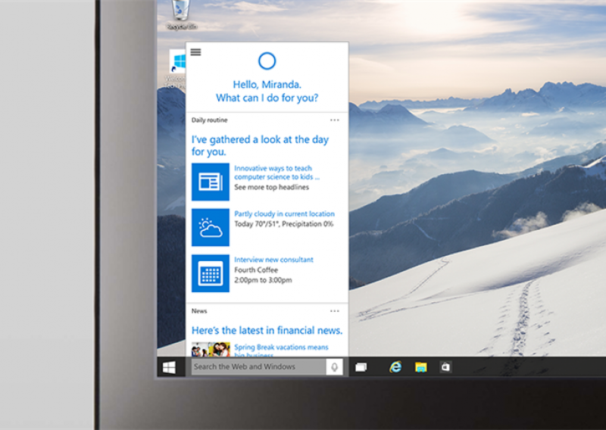Click 'See more top headlines'
Viewport: 606px width, 430px height.
tap(271, 188)
